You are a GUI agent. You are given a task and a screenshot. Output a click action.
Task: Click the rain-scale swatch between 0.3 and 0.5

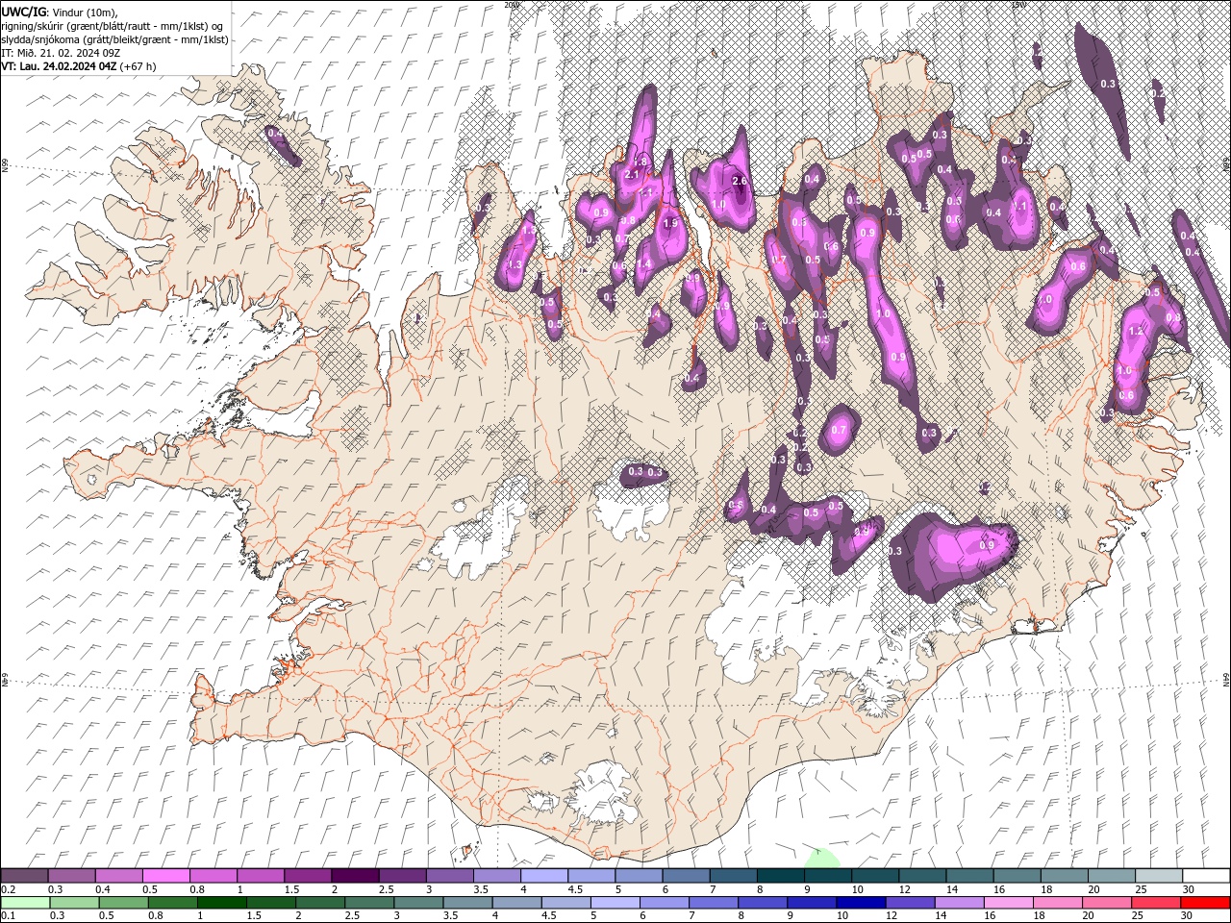pyautogui.click(x=74, y=903)
